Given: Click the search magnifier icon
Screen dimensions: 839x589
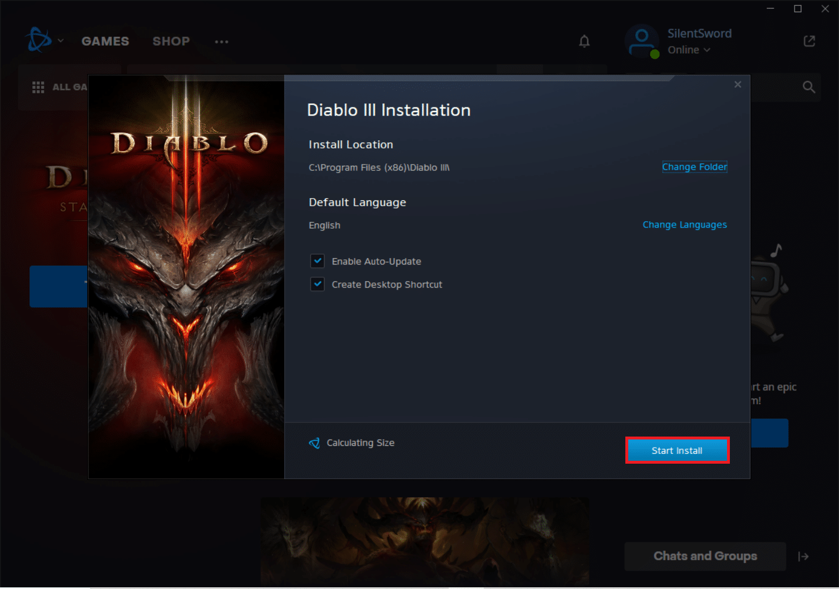Looking at the screenshot, I should pos(809,87).
